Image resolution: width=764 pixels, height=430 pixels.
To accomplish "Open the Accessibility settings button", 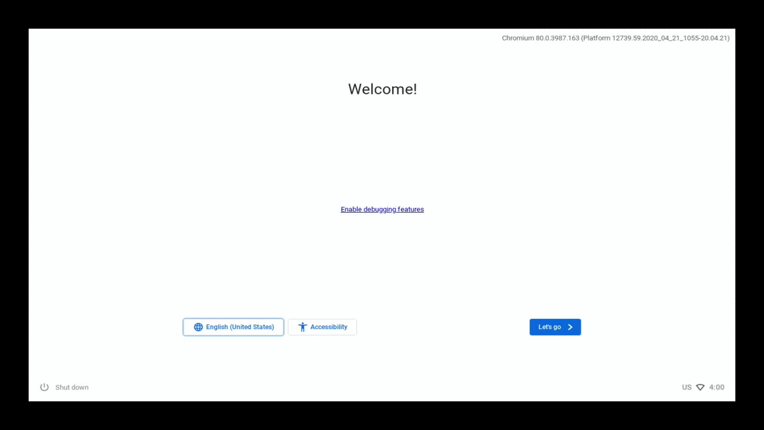I will 322,327.
